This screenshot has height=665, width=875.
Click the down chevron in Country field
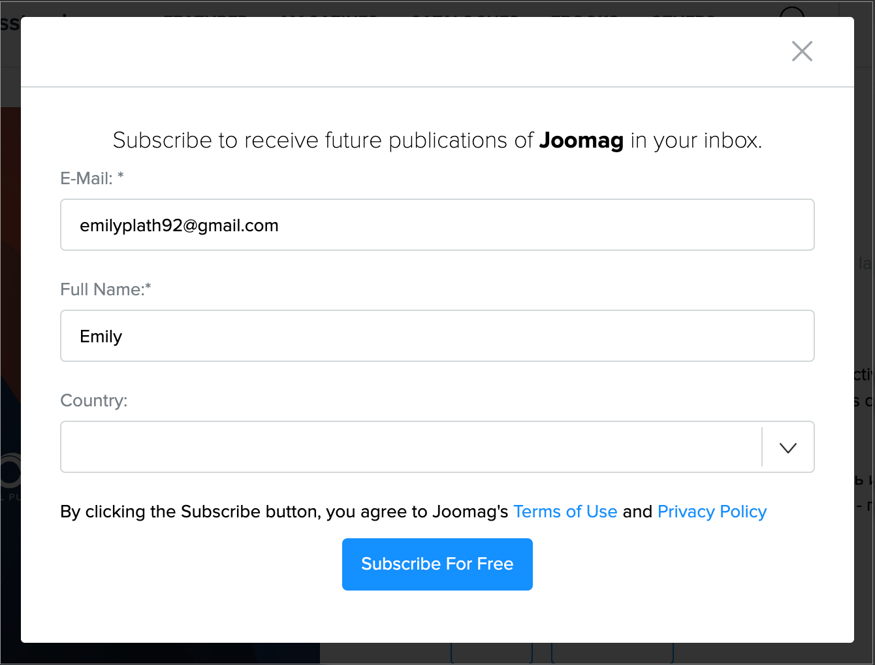click(788, 447)
